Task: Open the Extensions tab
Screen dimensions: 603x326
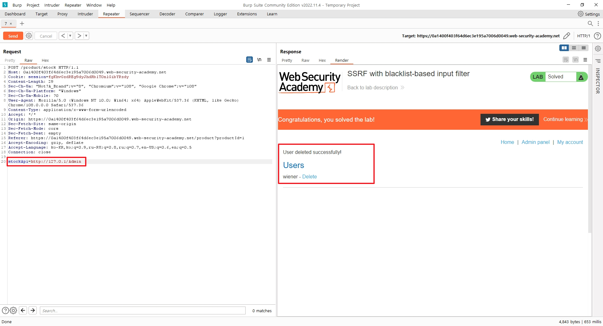Action: click(x=247, y=14)
